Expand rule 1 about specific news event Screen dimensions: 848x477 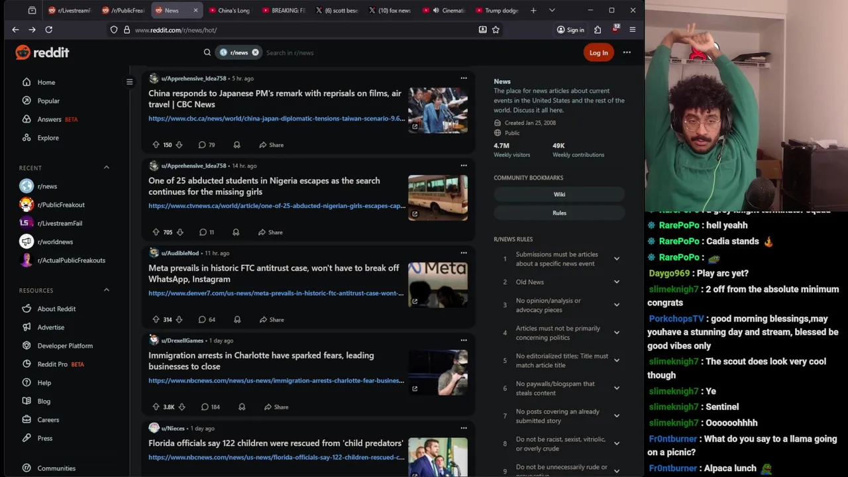pyautogui.click(x=616, y=259)
